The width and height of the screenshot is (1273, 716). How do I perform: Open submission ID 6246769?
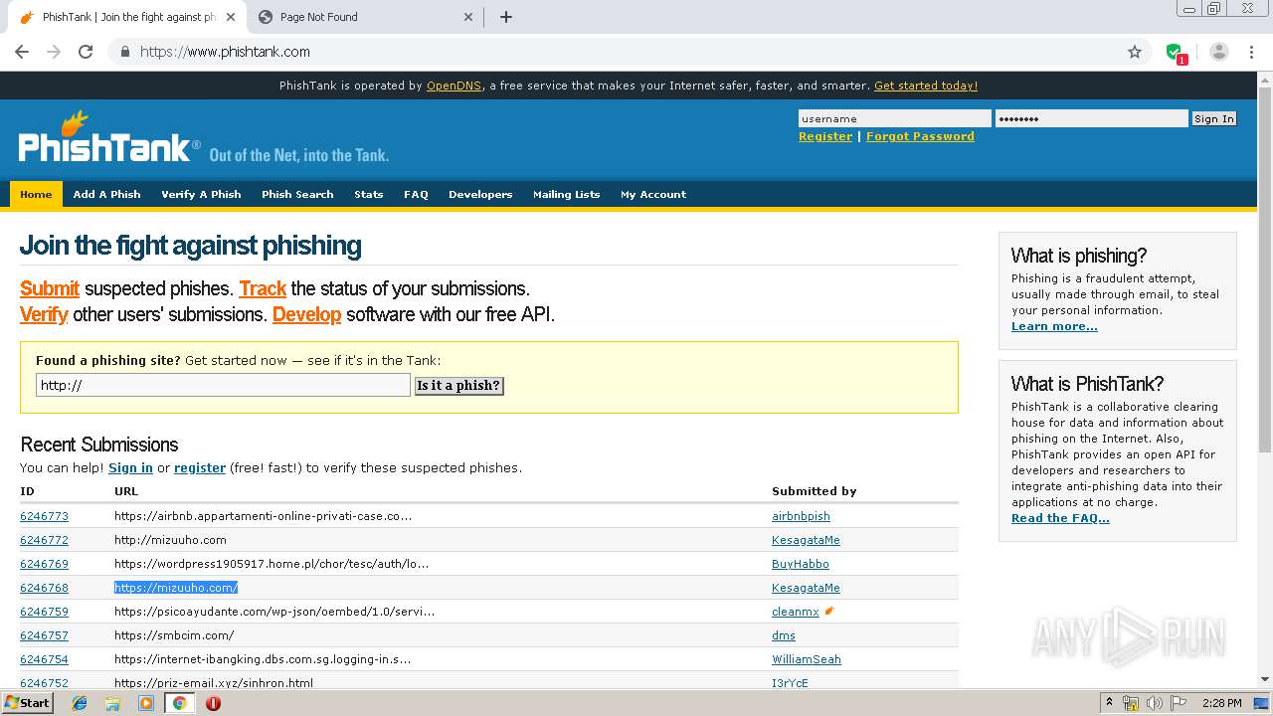(44, 564)
